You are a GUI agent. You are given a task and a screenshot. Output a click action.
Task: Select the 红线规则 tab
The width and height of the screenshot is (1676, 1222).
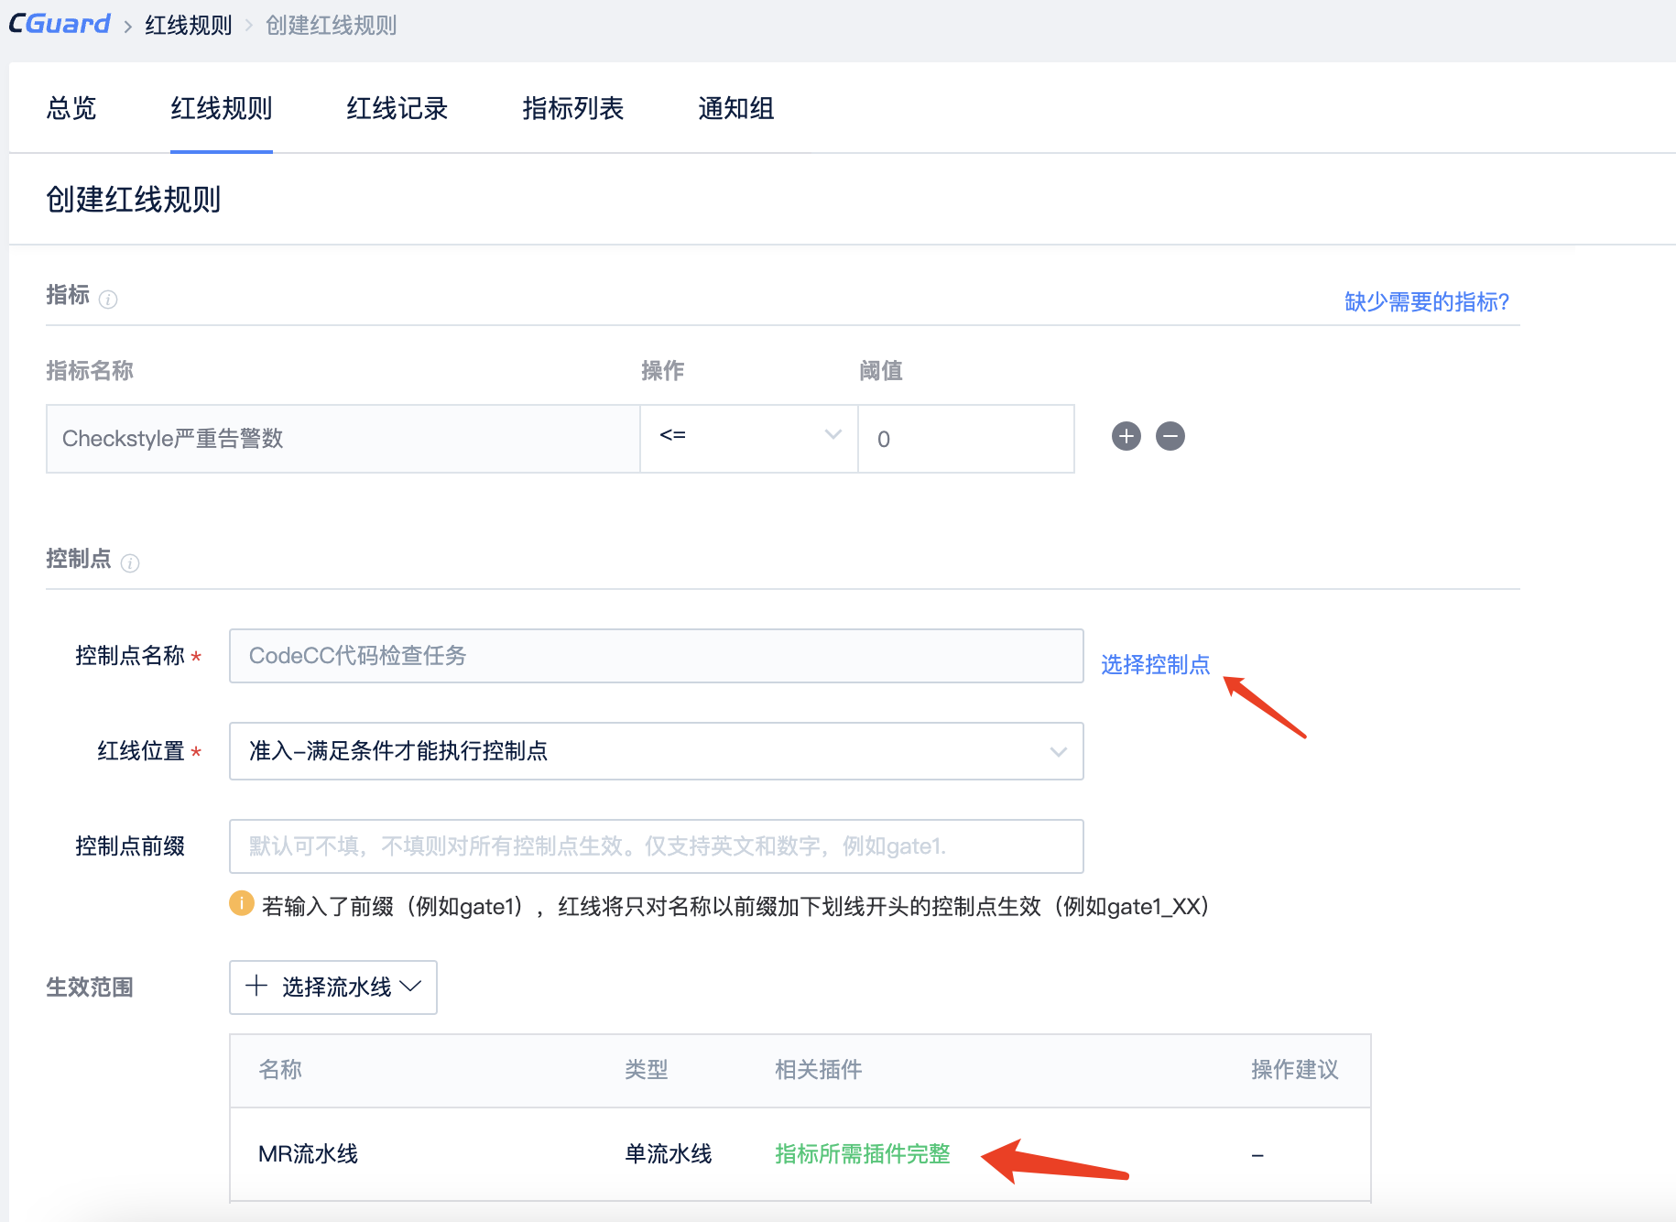tap(222, 108)
